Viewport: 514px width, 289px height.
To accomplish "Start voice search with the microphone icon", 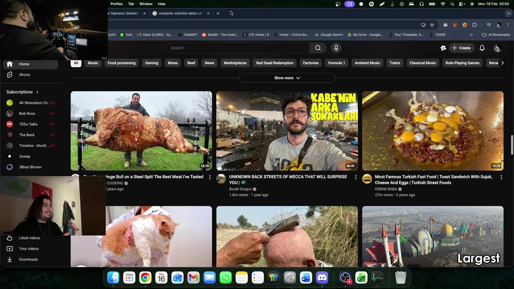I will tap(336, 48).
